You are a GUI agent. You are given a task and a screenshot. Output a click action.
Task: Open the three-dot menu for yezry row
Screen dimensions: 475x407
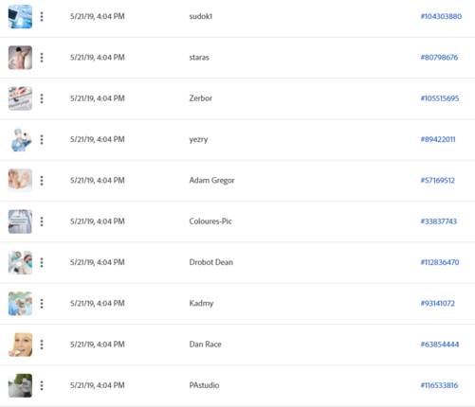42,139
